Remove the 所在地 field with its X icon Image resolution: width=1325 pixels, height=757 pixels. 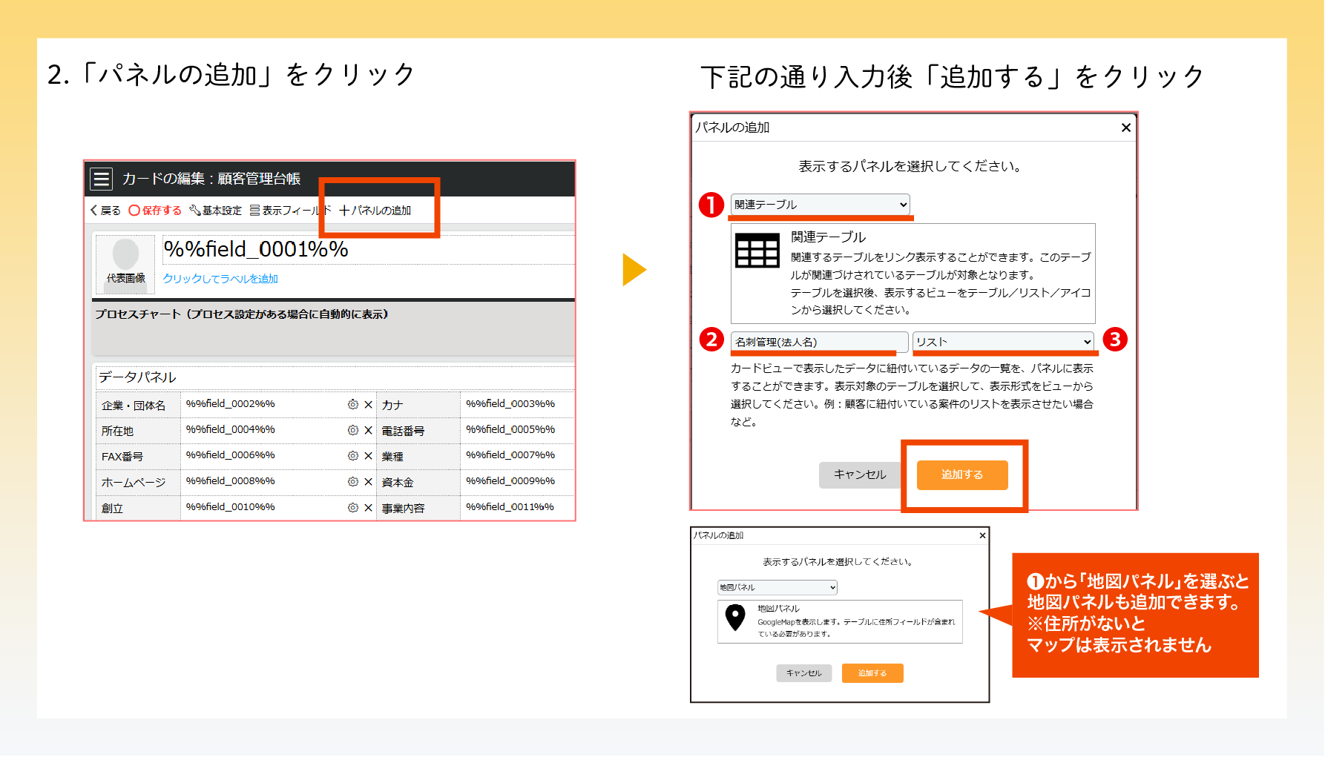368,430
